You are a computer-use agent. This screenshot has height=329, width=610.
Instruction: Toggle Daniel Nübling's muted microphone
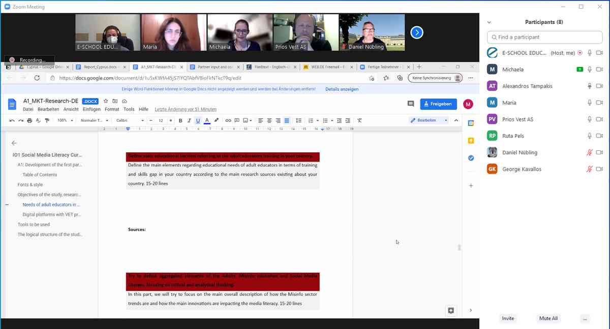click(590, 152)
